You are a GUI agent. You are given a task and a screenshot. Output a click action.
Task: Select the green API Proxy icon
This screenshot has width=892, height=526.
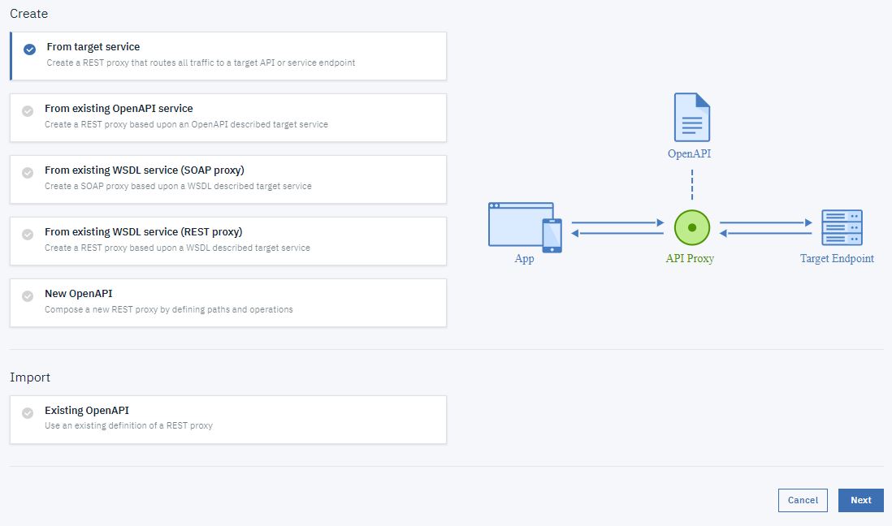(691, 227)
